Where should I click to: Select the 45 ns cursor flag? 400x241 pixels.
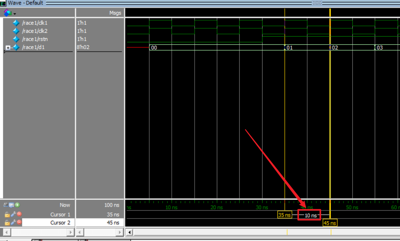tap(330, 223)
